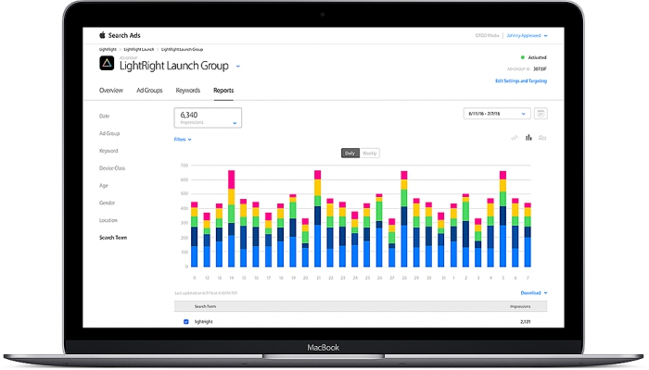Click the Activated status label
This screenshot has height=370, width=649.
(x=537, y=57)
